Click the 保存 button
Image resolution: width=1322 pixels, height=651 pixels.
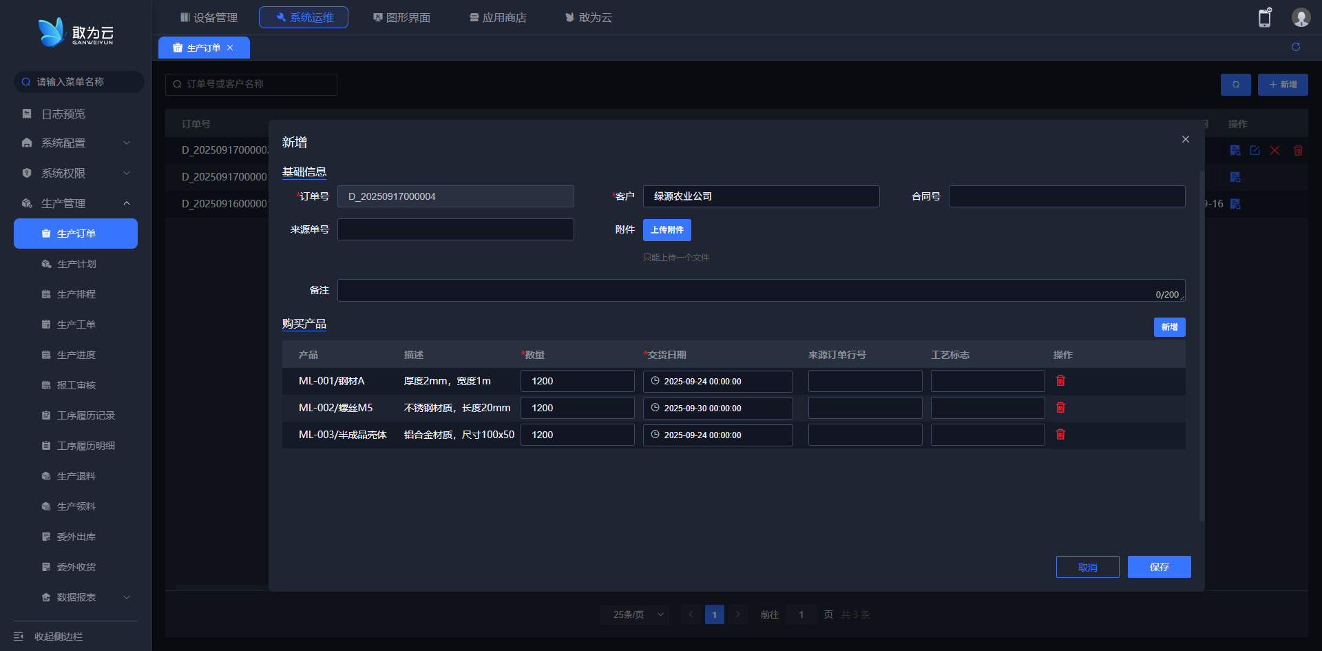[1159, 567]
